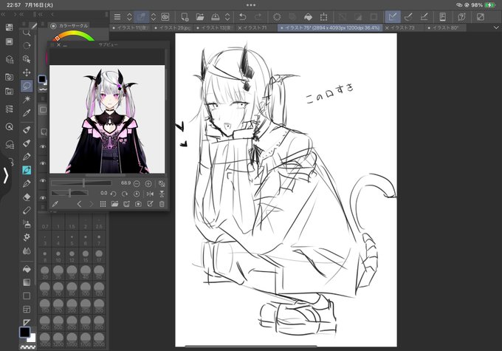This screenshot has width=502, height=351.
Task: Zoom out Sub View with minus button
Action: click(x=137, y=184)
